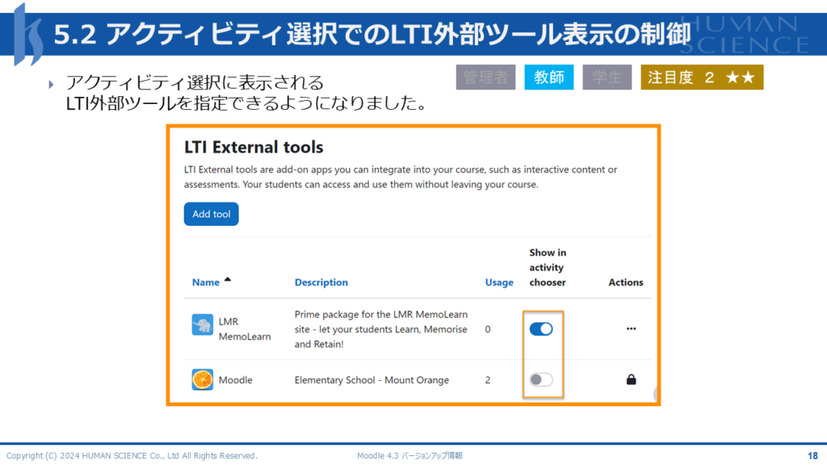This screenshot has width=827, height=465.
Task: Enable Moodle tool in activity chooser
Action: point(541,379)
